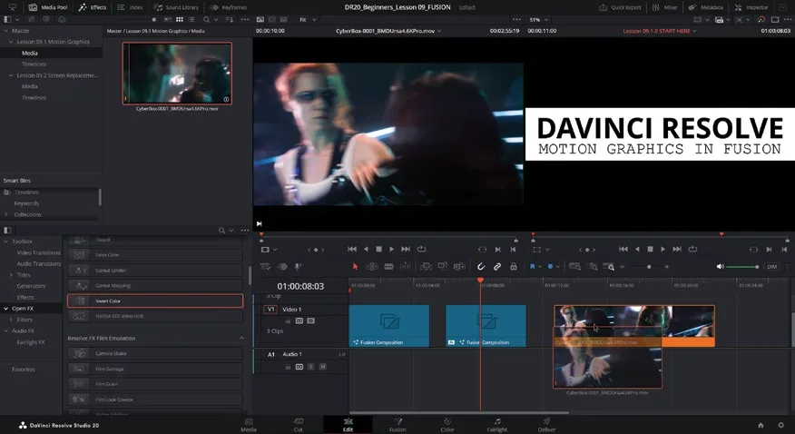Click Custom Zoom icon
The image size is (795, 434).
click(x=609, y=267)
